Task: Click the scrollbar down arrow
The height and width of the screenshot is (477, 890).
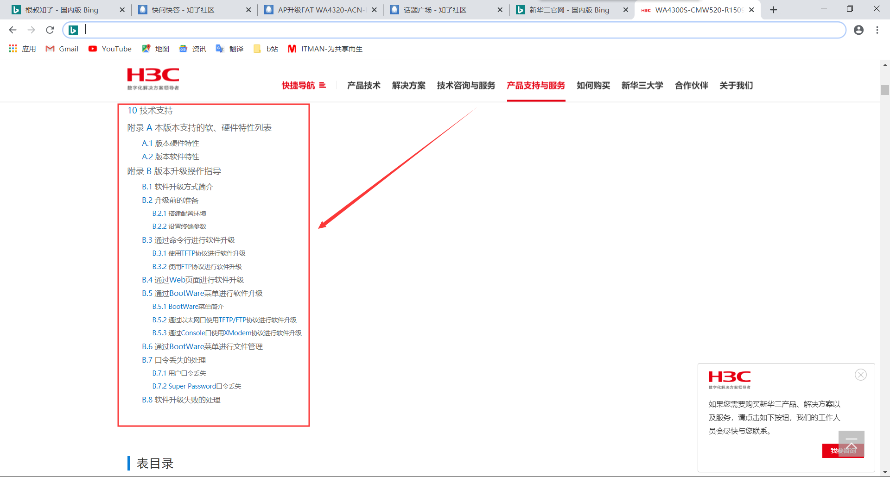Action: [885, 472]
